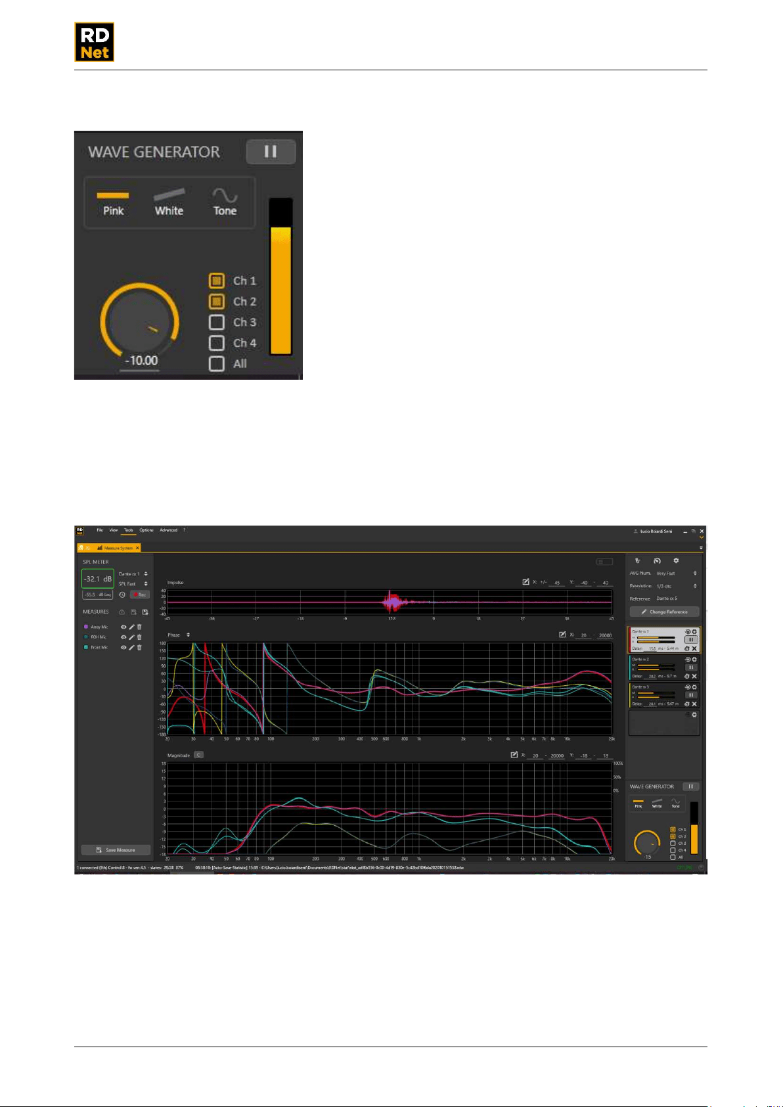Delete the FOH Mic measure
The width and height of the screenshot is (783, 1107).
[x=139, y=637]
